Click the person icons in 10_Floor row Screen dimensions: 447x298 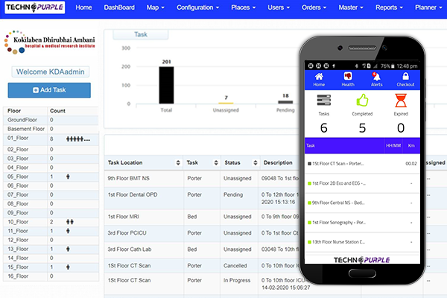[x=70, y=221]
